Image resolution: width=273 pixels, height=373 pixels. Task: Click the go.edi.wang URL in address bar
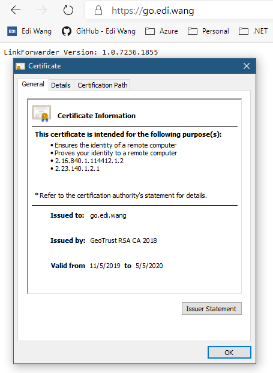click(153, 11)
